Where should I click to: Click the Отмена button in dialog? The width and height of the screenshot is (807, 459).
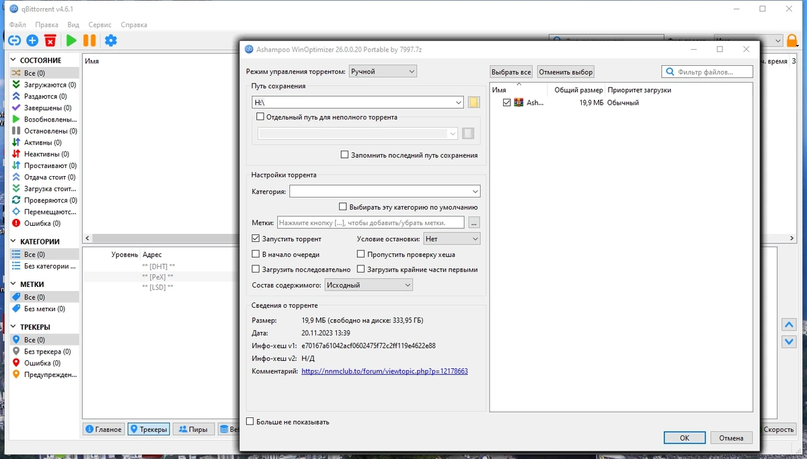731,437
